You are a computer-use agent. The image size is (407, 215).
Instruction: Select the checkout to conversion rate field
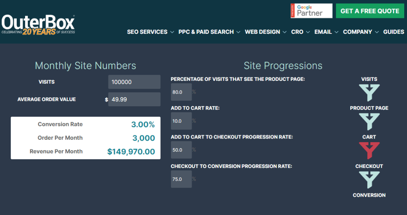(x=181, y=179)
